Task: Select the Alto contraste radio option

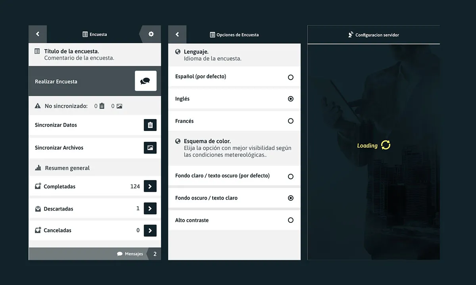Action: click(x=290, y=220)
